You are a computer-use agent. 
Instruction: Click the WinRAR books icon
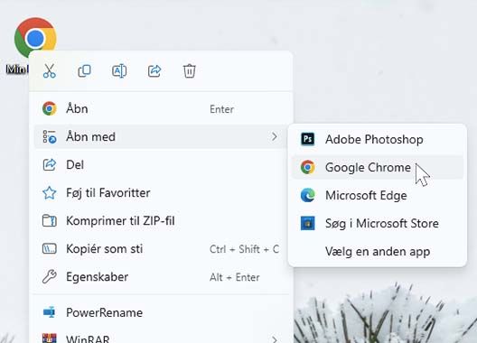[x=50, y=338]
